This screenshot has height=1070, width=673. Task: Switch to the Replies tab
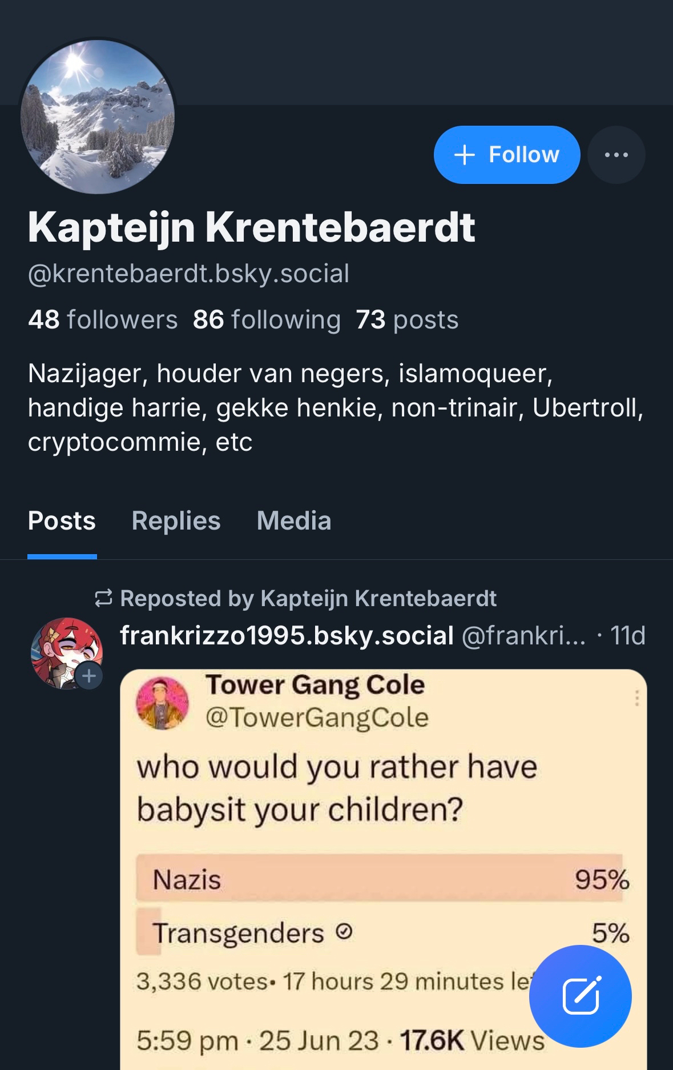click(x=176, y=521)
